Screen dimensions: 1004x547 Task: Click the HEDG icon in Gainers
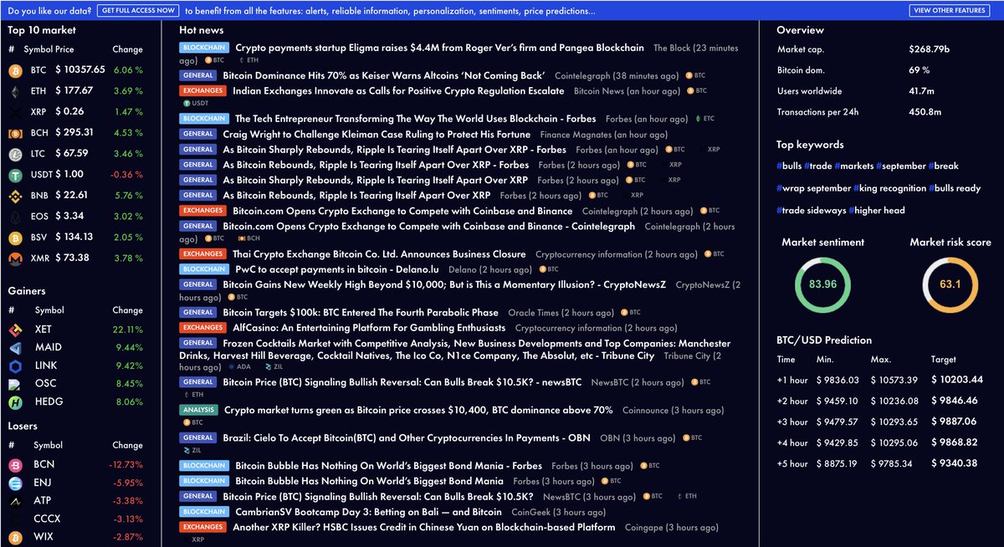click(15, 402)
